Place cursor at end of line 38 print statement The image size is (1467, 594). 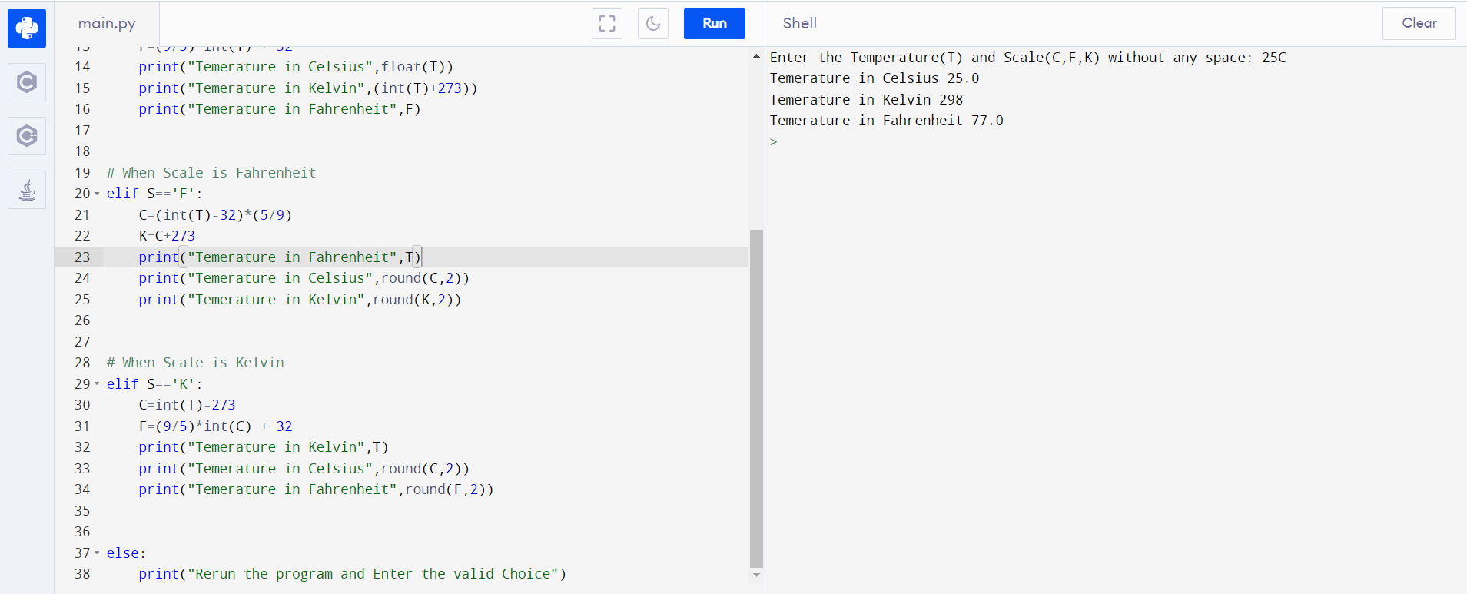click(567, 574)
